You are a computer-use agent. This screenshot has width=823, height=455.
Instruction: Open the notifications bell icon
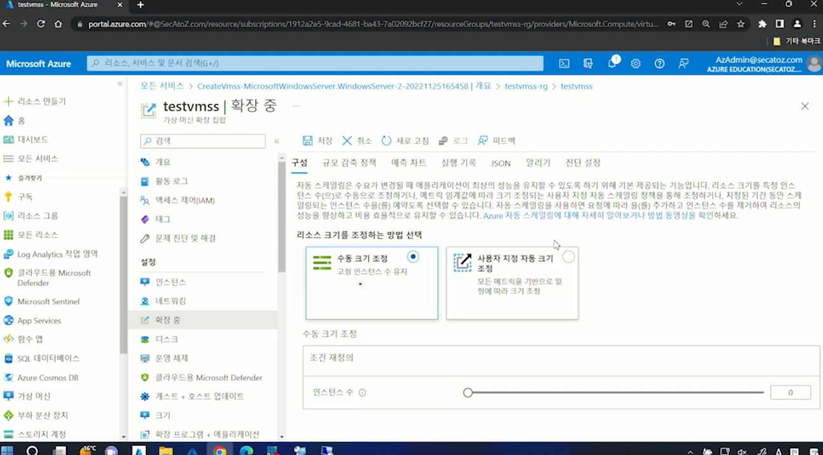coord(612,63)
